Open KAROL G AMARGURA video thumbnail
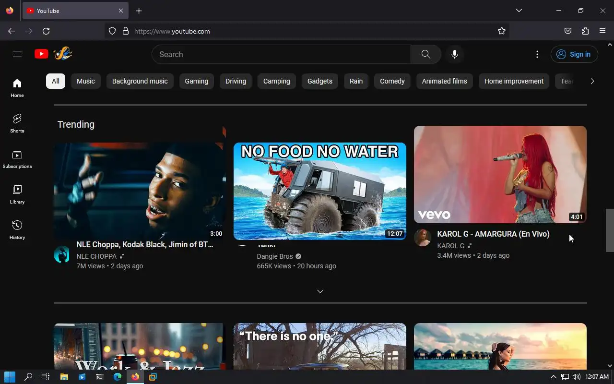Viewport: 614px width, 384px height. pos(500,174)
